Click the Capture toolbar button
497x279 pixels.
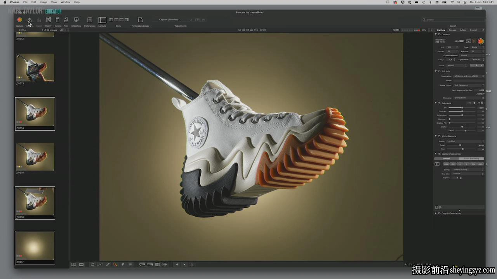coord(19,20)
